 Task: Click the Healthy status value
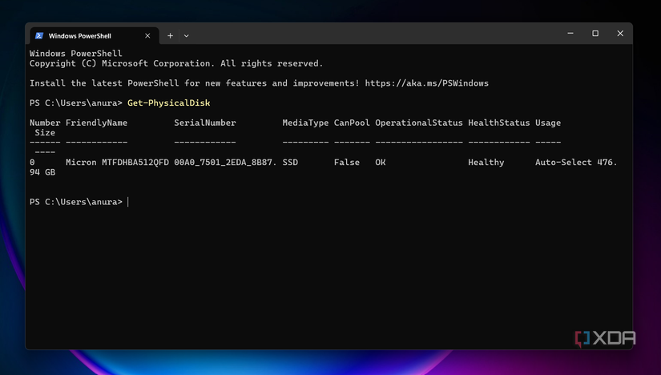[x=486, y=163]
